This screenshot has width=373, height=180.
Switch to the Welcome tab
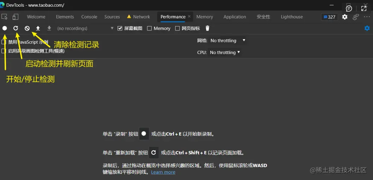pyautogui.click(x=36, y=17)
